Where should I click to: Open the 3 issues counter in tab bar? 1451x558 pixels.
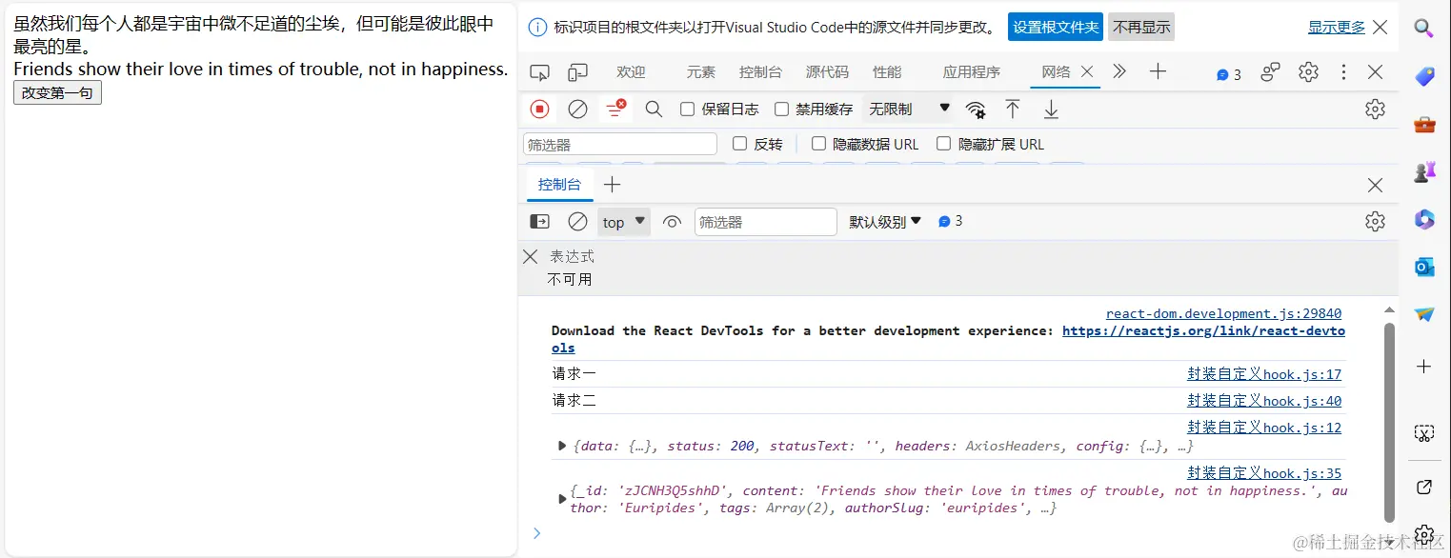1229,74
